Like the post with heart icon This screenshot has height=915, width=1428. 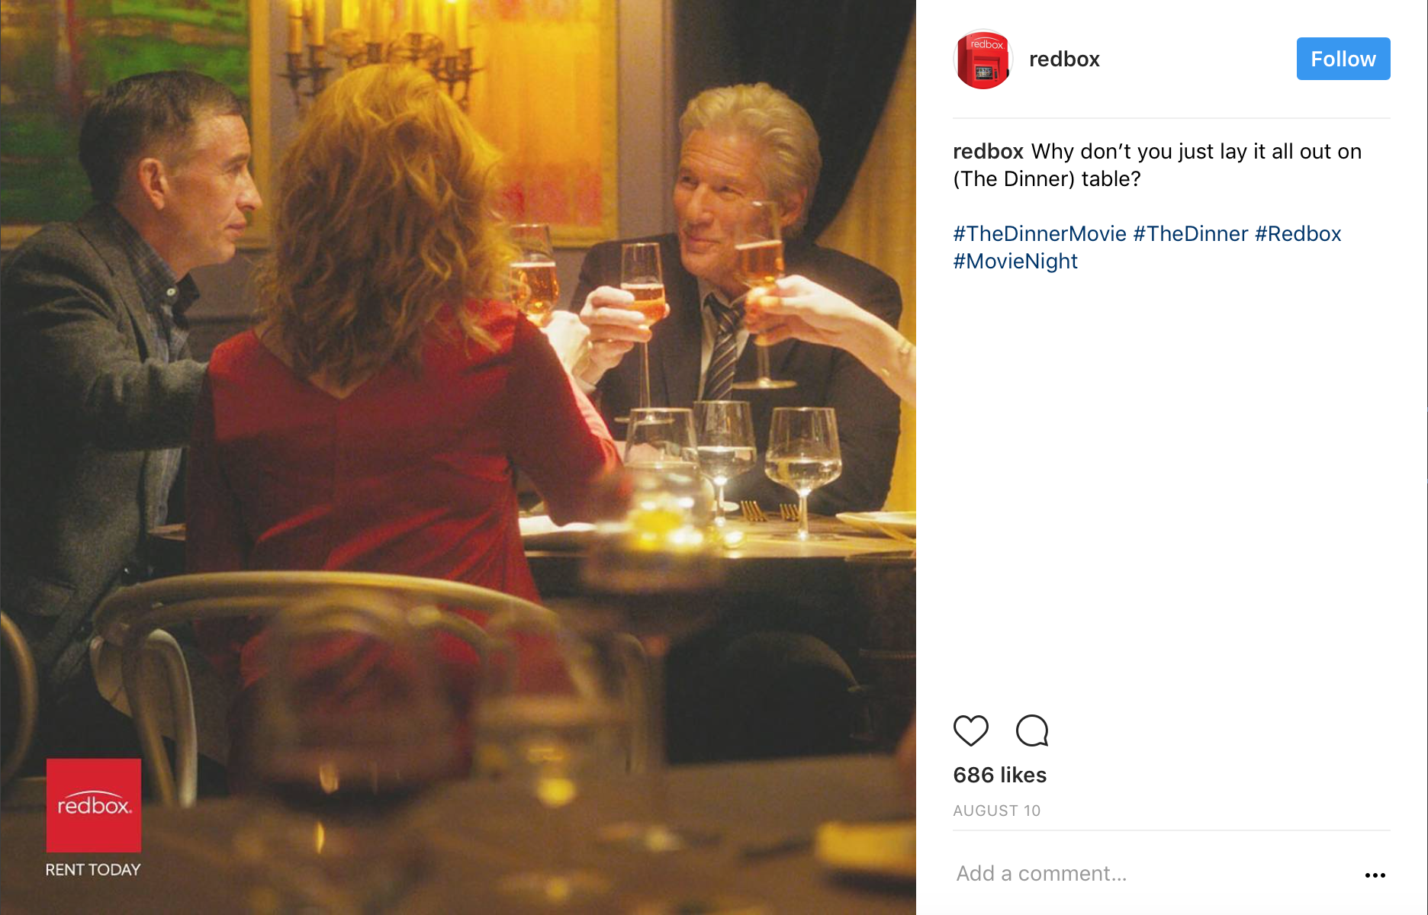[x=970, y=730]
